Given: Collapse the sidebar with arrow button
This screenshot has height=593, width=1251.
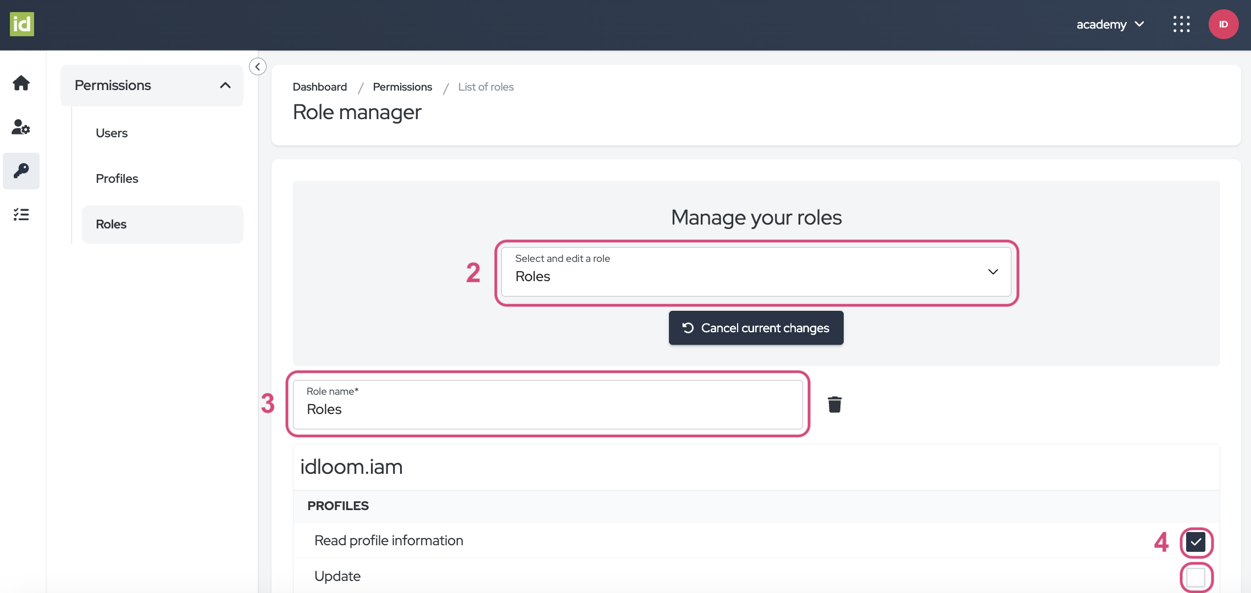Looking at the screenshot, I should (258, 66).
